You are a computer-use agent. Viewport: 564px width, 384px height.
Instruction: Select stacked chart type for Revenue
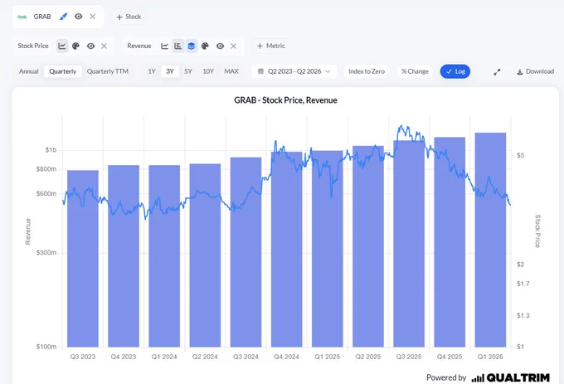pos(192,46)
